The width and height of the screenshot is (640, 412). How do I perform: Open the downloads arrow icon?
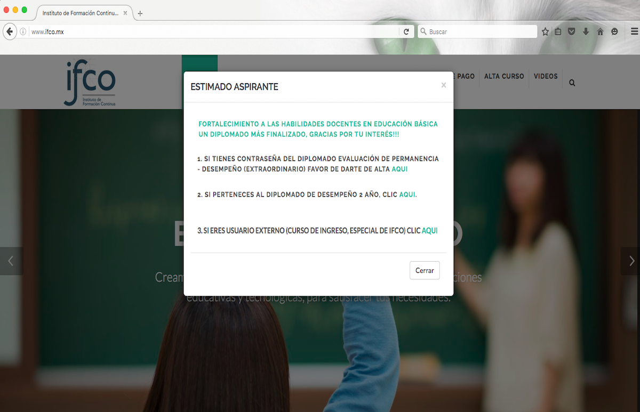pyautogui.click(x=586, y=32)
